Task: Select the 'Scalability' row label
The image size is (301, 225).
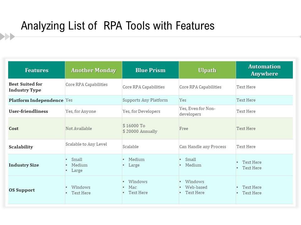Action: pyautogui.click(x=21, y=147)
